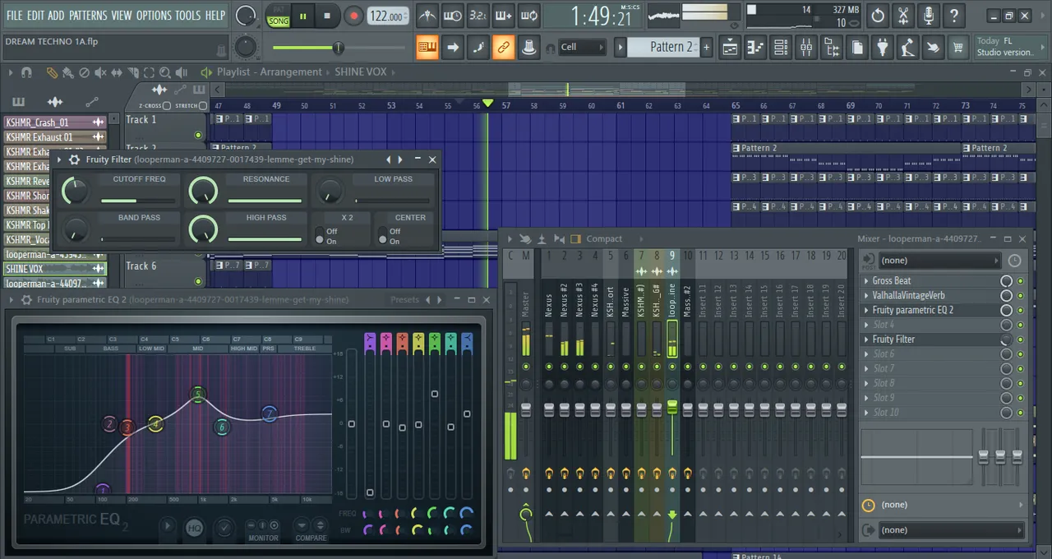Open Gross Beat slot menu arrow
The image size is (1052, 559).
tap(866, 281)
